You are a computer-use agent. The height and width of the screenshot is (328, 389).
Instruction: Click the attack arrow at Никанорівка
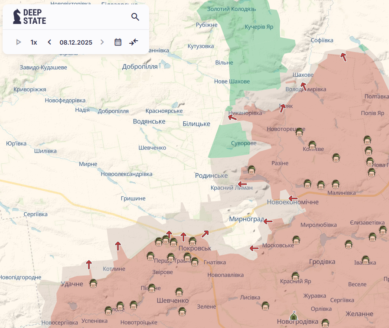pos(232,117)
